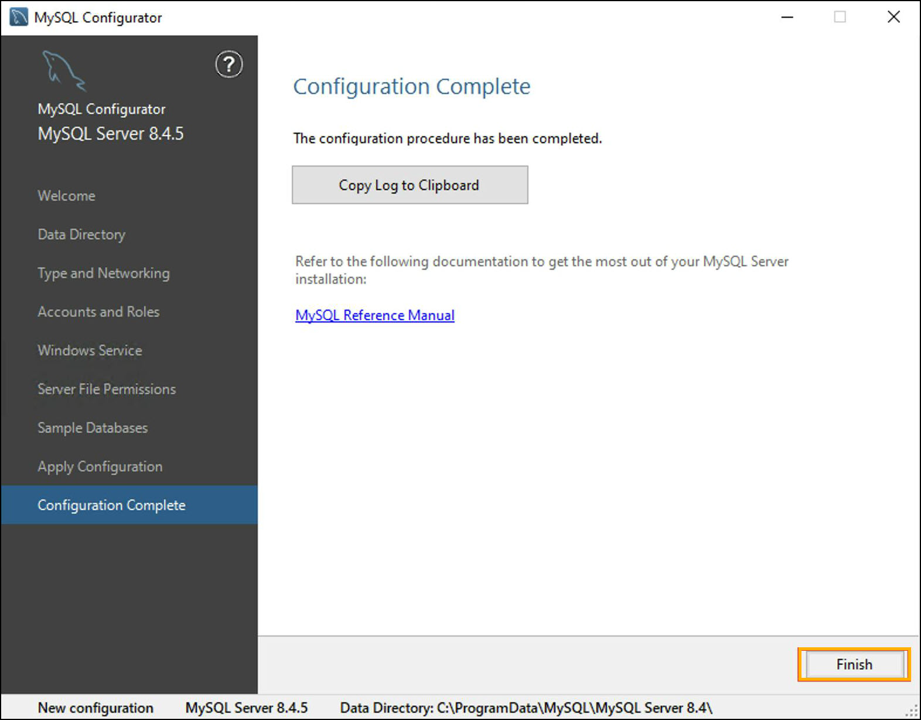This screenshot has height=720, width=921.
Task: Open the Apply Configuration step
Action: pyautogui.click(x=100, y=467)
